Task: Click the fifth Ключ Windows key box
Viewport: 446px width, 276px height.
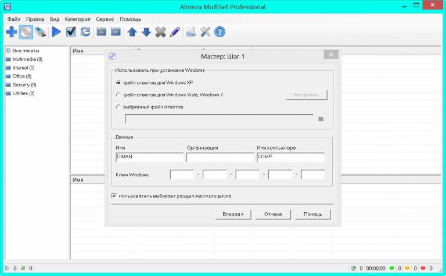Action: pyautogui.click(x=312, y=175)
